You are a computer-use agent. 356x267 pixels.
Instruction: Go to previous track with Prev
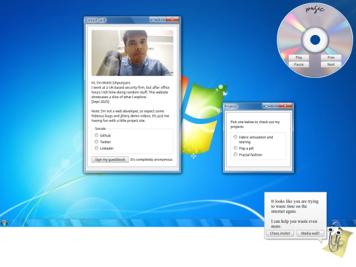[331, 57]
